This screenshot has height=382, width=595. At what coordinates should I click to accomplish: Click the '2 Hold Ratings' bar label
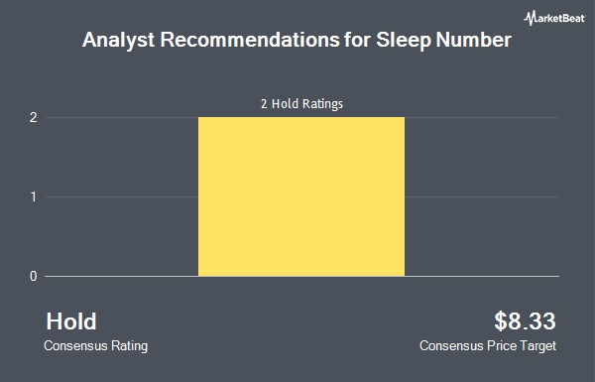[301, 104]
